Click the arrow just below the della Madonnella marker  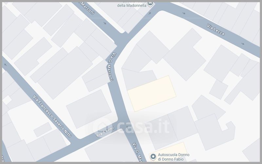point(150,13)
